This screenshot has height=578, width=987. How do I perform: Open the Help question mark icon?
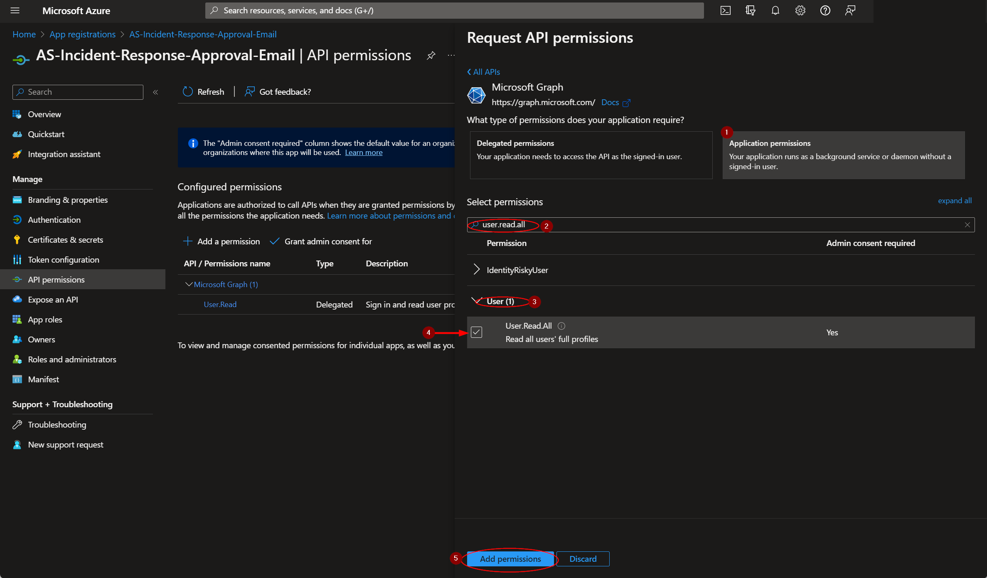point(825,10)
